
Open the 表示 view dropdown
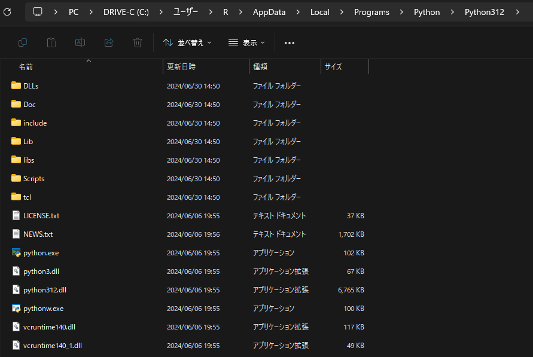(246, 43)
